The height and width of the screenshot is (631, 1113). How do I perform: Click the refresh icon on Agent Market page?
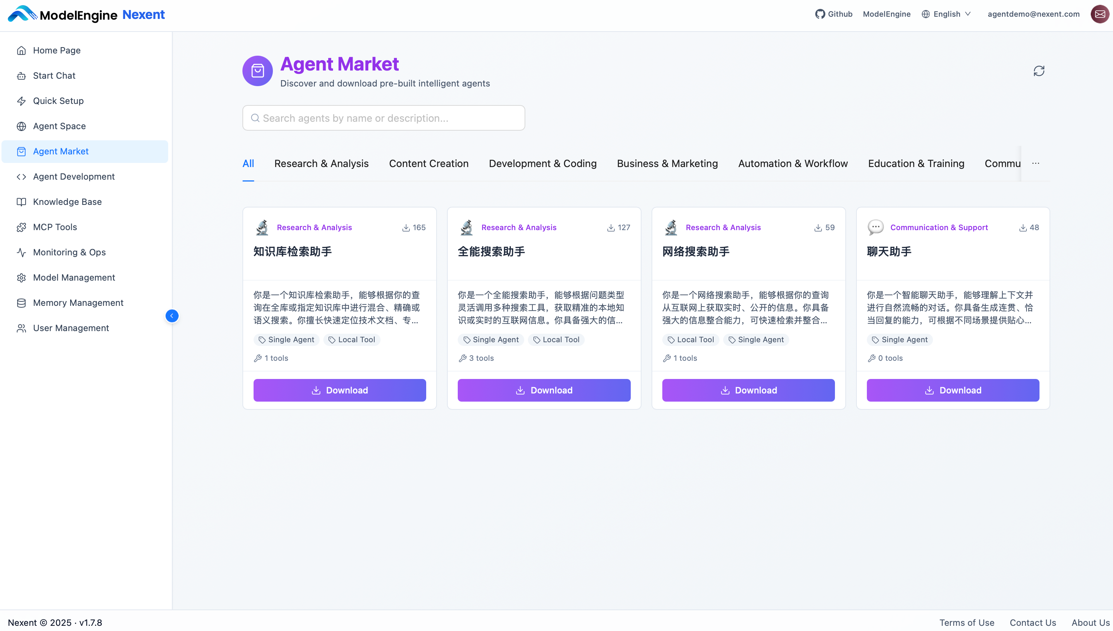coord(1039,71)
